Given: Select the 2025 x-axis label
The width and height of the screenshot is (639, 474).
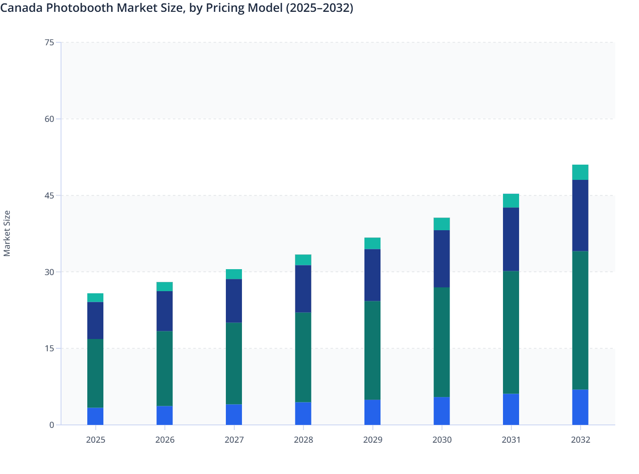Looking at the screenshot, I should coord(95,440).
